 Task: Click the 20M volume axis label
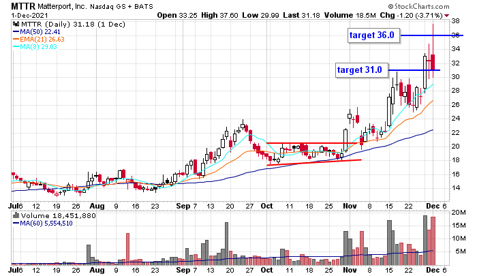tap(458, 213)
